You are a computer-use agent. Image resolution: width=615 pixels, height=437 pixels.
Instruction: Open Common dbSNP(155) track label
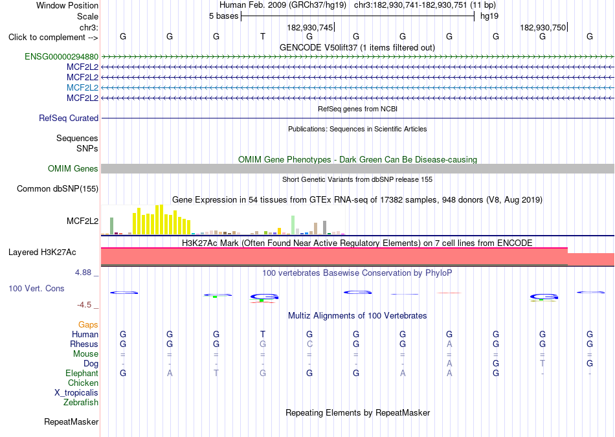tap(58, 188)
